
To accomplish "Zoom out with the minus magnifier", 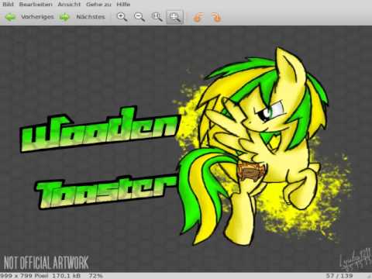I will point(139,17).
